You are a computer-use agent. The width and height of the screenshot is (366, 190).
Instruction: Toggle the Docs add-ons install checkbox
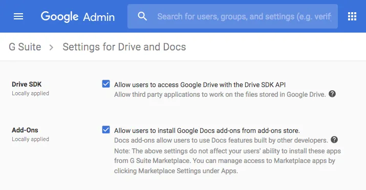(106, 129)
